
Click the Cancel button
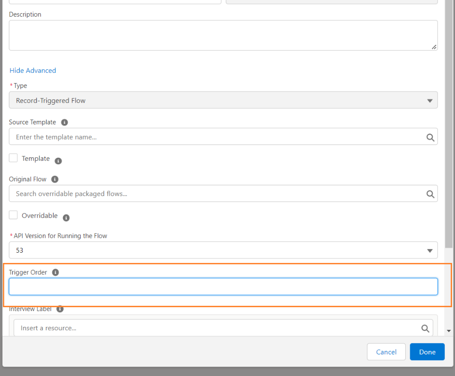coord(386,352)
